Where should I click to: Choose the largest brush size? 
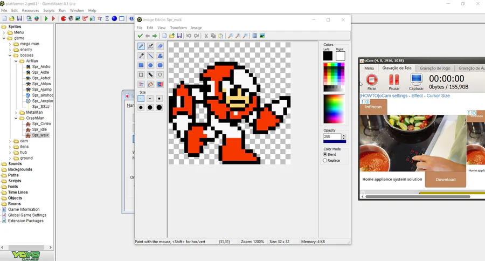click(160, 107)
